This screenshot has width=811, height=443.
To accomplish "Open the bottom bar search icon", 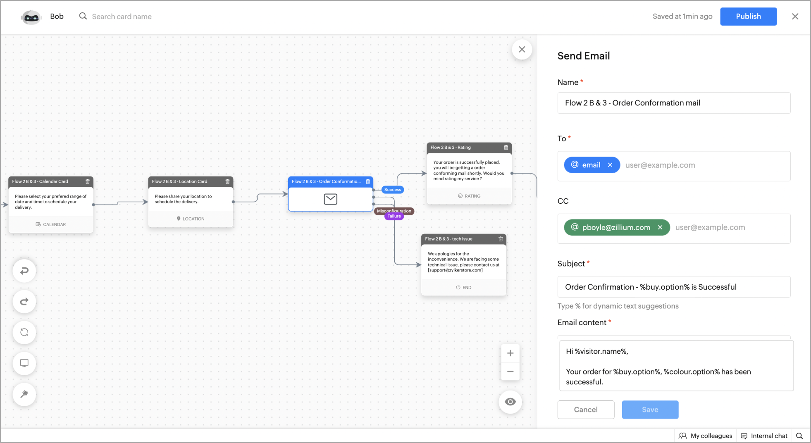I will pyautogui.click(x=799, y=436).
